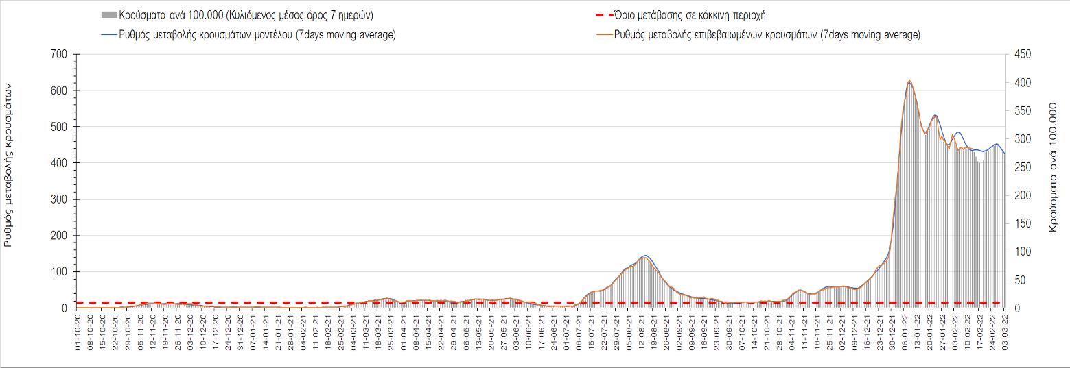Click the blue line legend marker
Image resolution: width=1070 pixels, height=368 pixels.
click(x=108, y=35)
